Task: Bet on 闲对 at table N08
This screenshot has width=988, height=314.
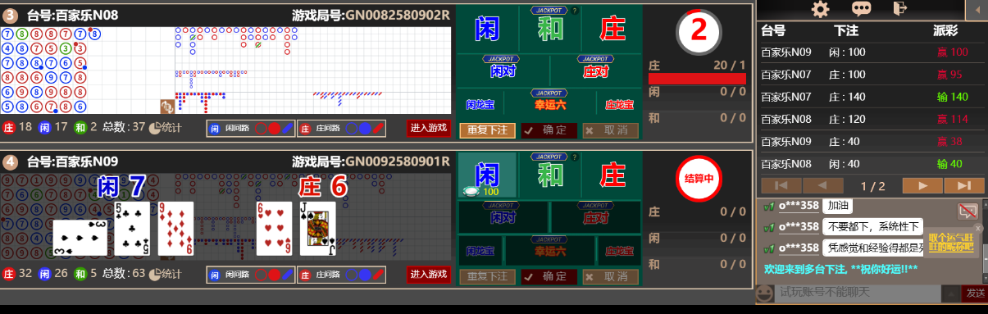Action: [x=503, y=71]
